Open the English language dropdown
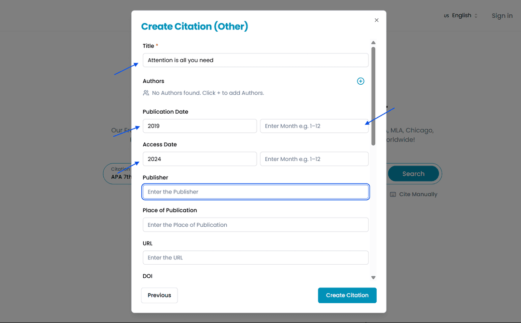The height and width of the screenshot is (323, 521). pyautogui.click(x=461, y=15)
